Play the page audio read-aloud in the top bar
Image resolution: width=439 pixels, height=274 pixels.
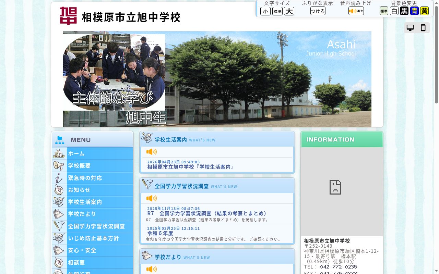(x=356, y=11)
